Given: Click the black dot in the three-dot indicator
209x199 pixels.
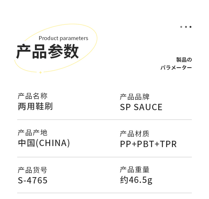Looking at the screenshot, I should pos(190,27).
